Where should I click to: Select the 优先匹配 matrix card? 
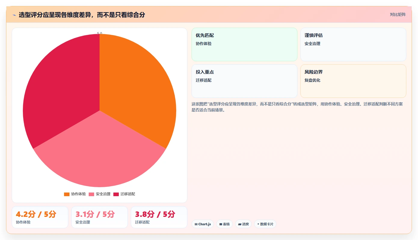pos(244,44)
